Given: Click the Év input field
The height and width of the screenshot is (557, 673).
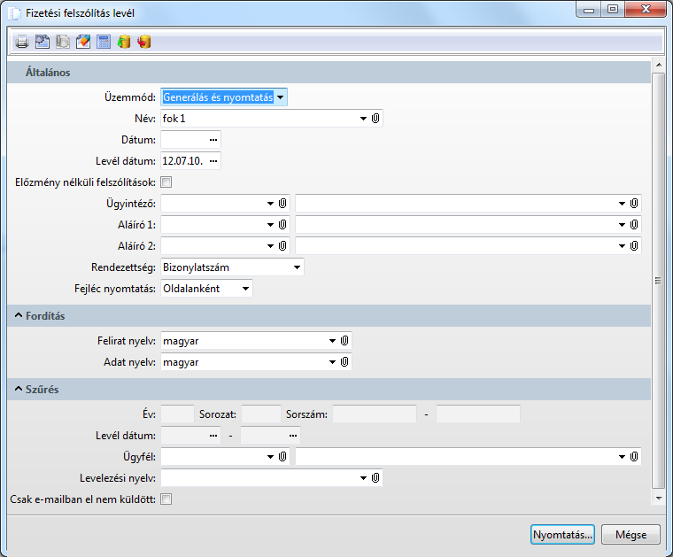Looking at the screenshot, I should pyautogui.click(x=178, y=414).
